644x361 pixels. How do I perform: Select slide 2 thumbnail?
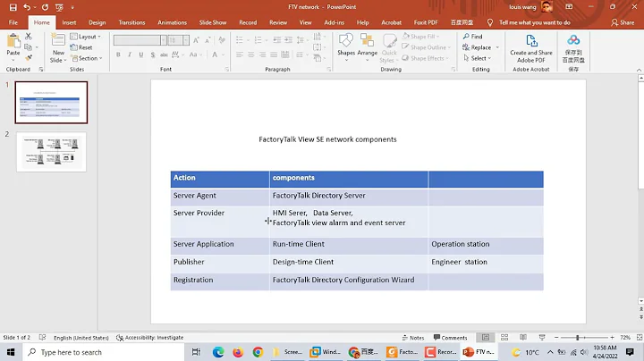pyautogui.click(x=51, y=152)
